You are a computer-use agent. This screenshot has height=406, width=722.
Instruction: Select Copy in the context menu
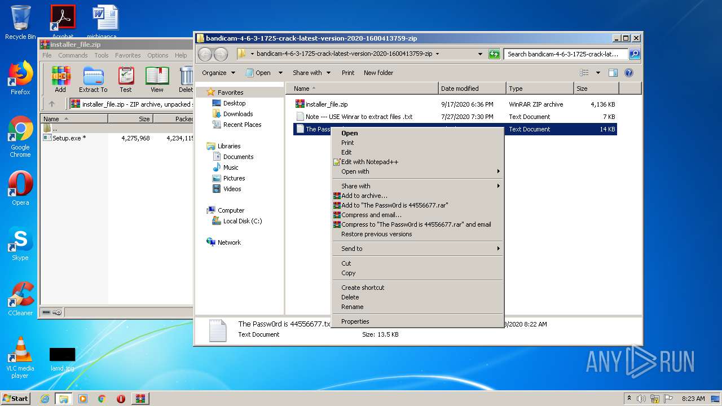(x=417, y=273)
